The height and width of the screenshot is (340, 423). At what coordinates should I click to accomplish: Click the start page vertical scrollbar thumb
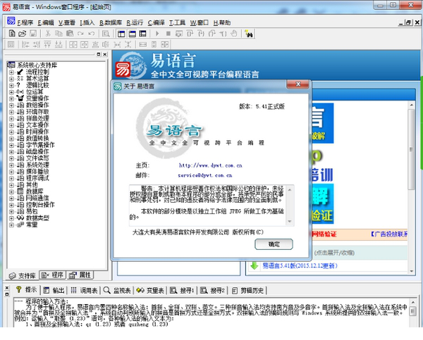click(411, 149)
